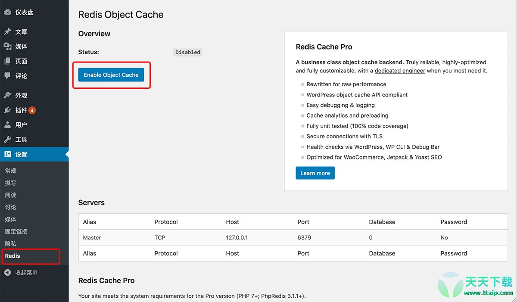Click 'Rewritten for raw performance' list item

point(346,84)
